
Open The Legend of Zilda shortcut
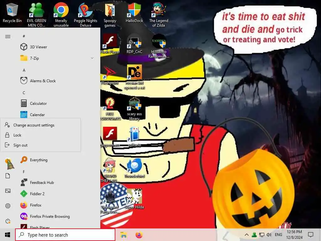159,15
